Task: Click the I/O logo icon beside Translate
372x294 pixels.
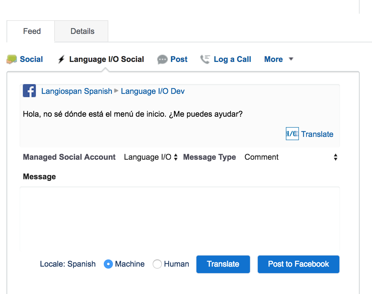Action: (292, 134)
